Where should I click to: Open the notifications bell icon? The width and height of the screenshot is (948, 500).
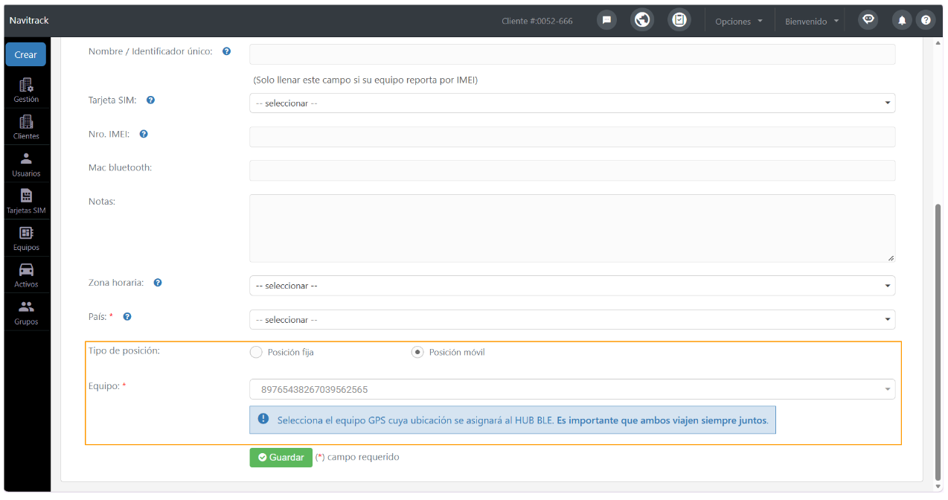pos(902,21)
